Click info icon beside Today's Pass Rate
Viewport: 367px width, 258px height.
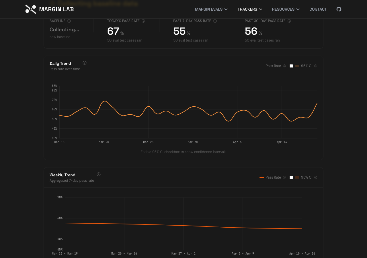pyautogui.click(x=143, y=21)
